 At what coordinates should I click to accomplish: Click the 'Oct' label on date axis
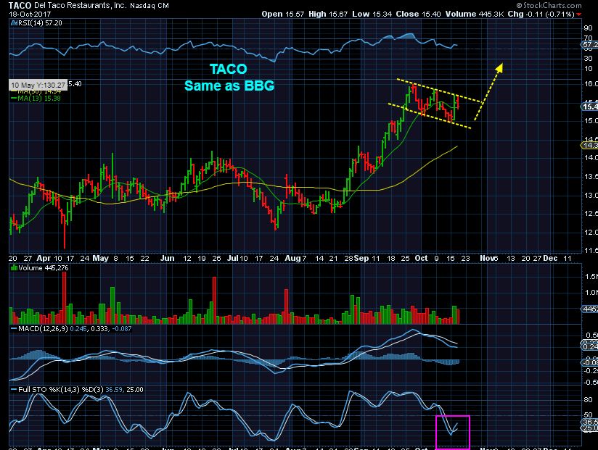421,258
